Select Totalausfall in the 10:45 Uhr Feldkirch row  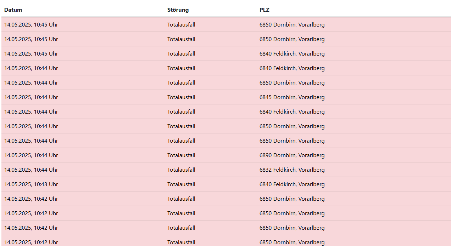181,54
